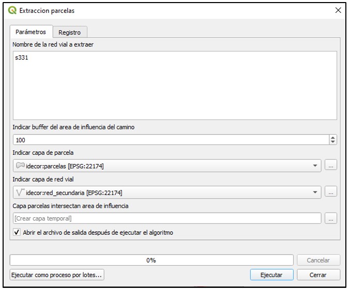350x291 pixels.
Task: Open output options ellipsis for parcelas intersectan
Action: pyautogui.click(x=331, y=218)
